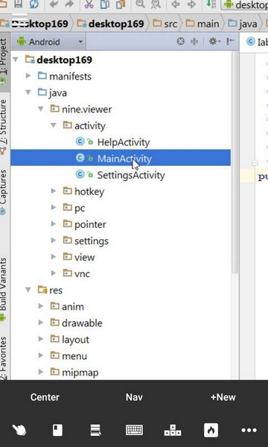Click the Sync refresh icon in toolbar
Image resolution: width=268 pixels, height=447 pixels.
coord(34,4)
